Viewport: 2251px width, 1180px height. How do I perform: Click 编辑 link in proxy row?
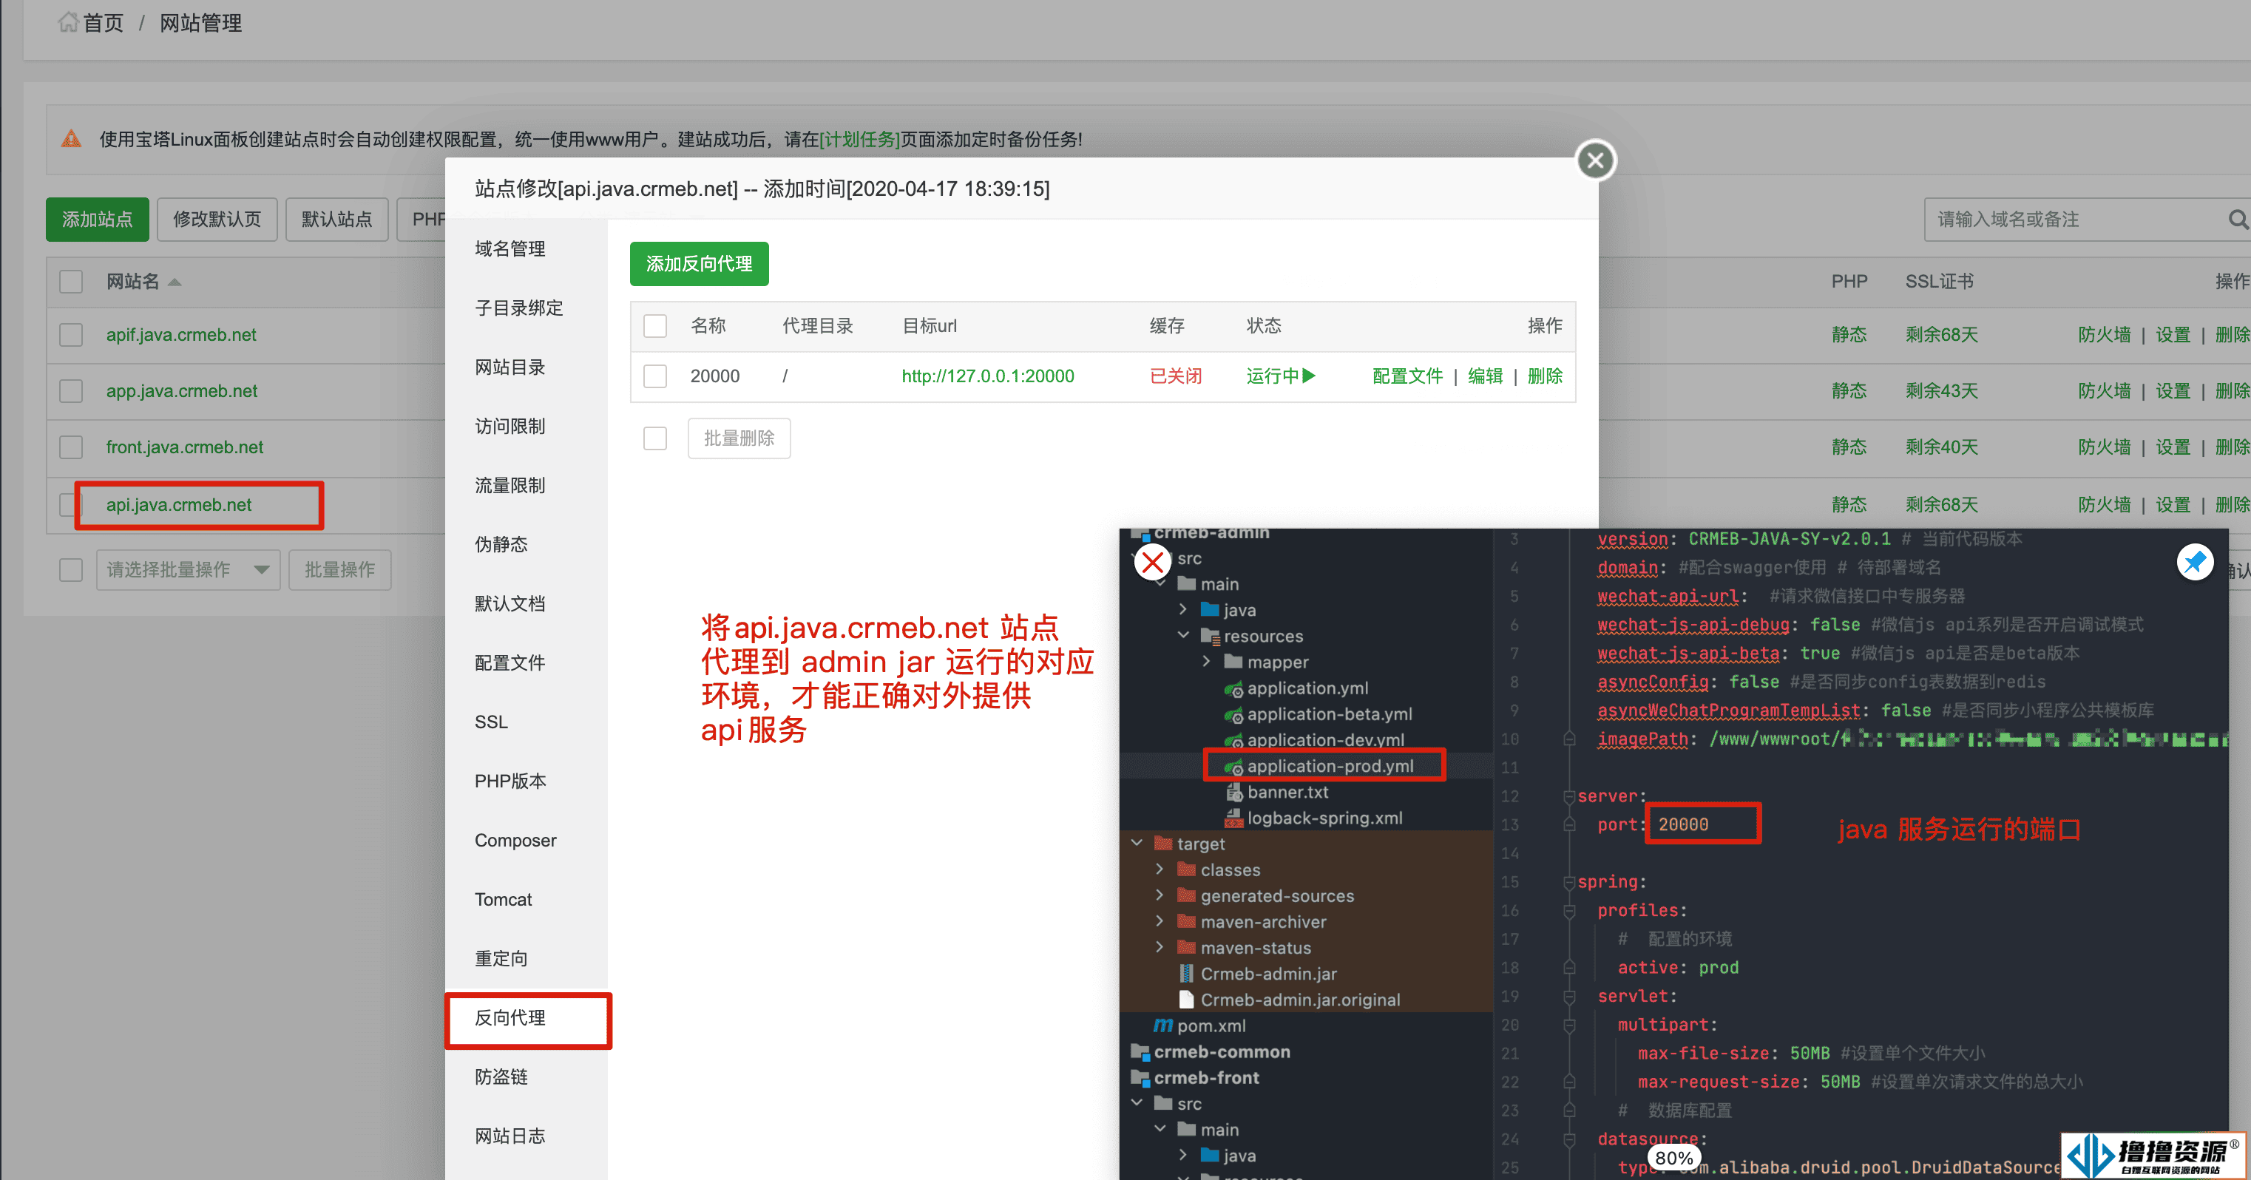click(1486, 376)
